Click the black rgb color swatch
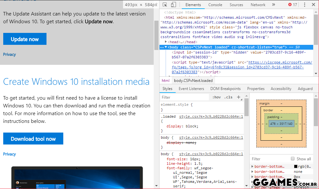Viewport: 319px width, 189px height. pos(295,166)
